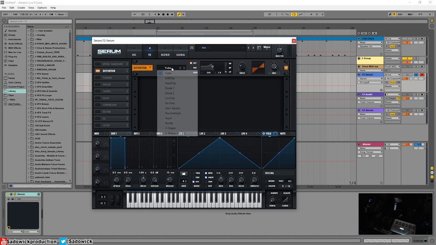Click the distortion MIX knob
436x245 pixels.
274,67
